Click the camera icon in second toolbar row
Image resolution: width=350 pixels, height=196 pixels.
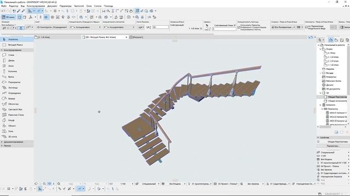[129, 17]
